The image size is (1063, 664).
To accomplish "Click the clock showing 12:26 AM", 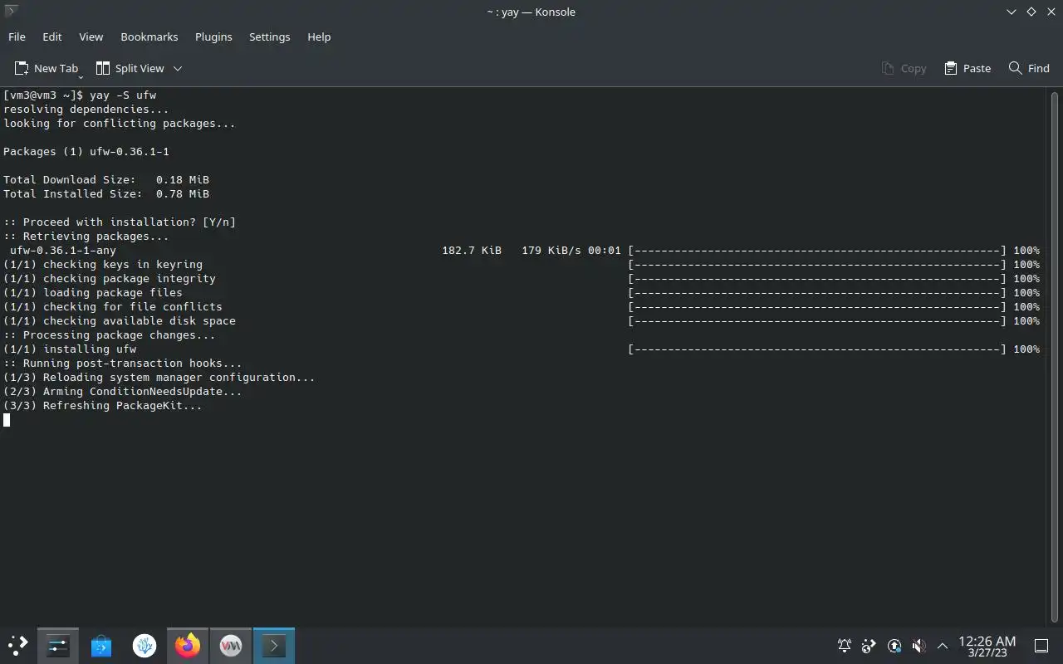I will tap(987, 645).
